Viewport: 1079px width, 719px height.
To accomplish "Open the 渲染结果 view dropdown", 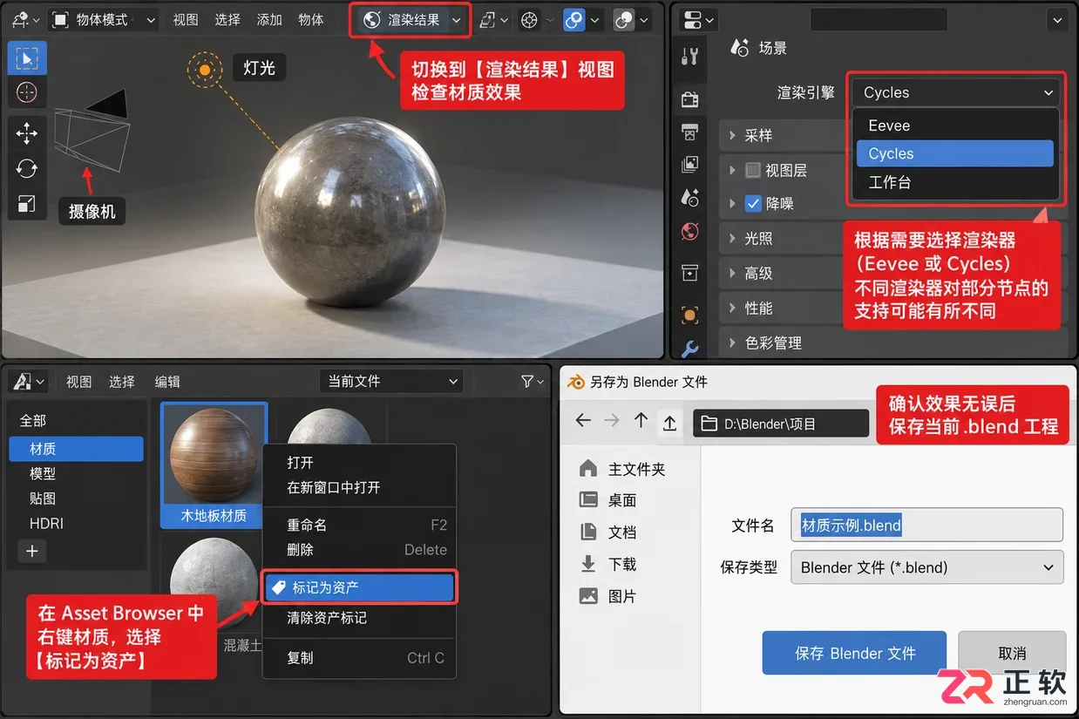I will point(412,19).
